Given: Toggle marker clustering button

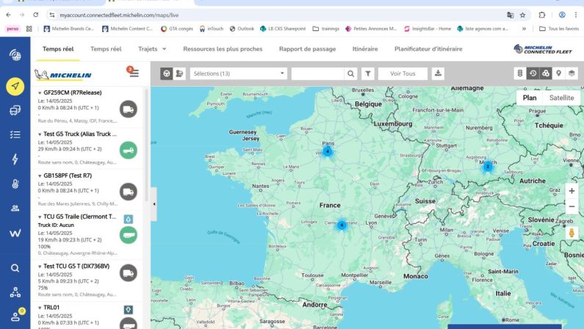Looking at the screenshot, I should pyautogui.click(x=546, y=73).
